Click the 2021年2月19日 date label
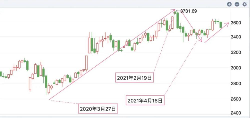The image size is (250, 118). 134,78
